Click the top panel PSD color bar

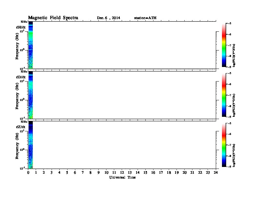(224, 45)
